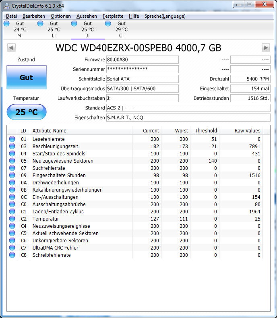The width and height of the screenshot is (277, 318).
Task: Click the Übertragungsmodus field SATA/300 | SATA/600
Action: 143,89
